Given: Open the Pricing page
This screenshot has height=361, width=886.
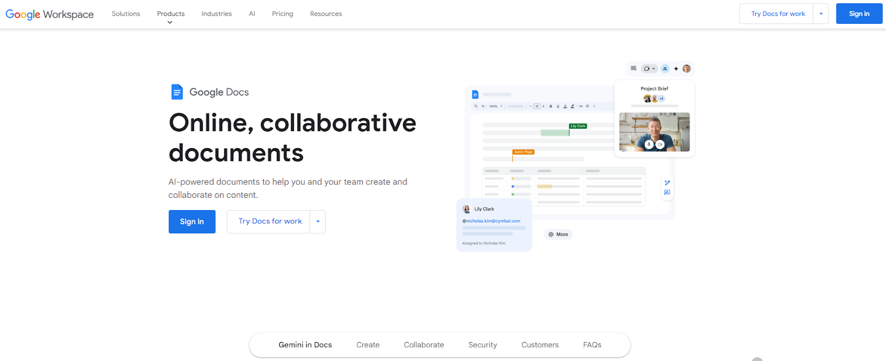Looking at the screenshot, I should point(282,14).
